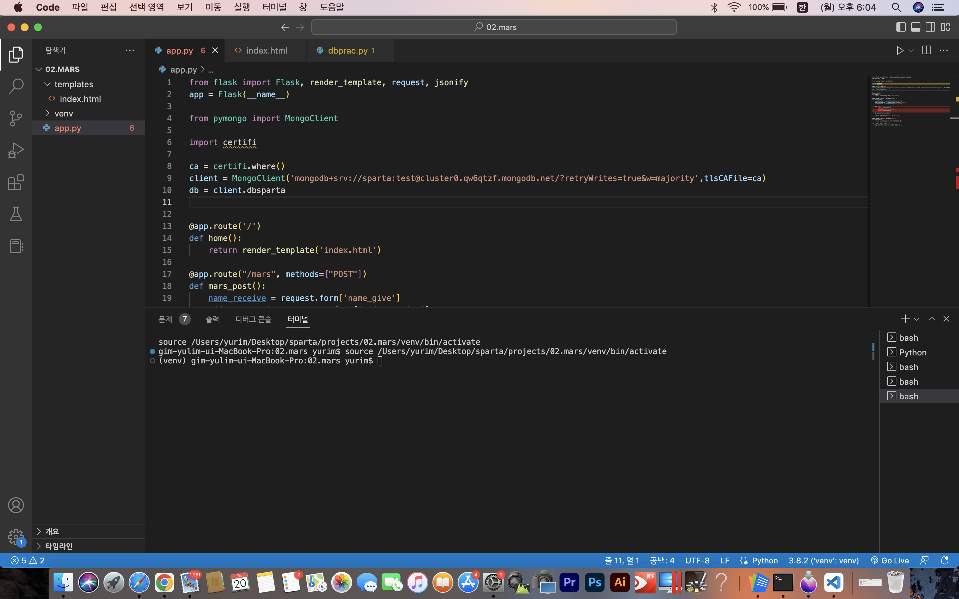Create a new terminal with plus icon
The width and height of the screenshot is (959, 599).
(x=905, y=319)
